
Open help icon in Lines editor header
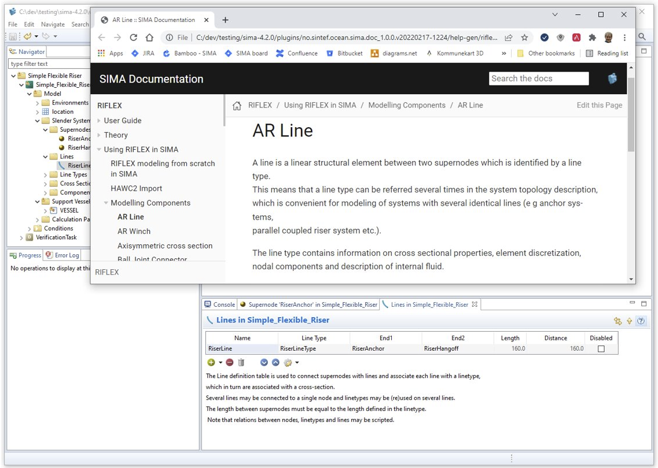641,321
